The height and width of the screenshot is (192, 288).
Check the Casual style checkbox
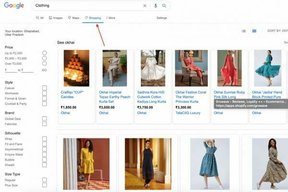click(45, 88)
